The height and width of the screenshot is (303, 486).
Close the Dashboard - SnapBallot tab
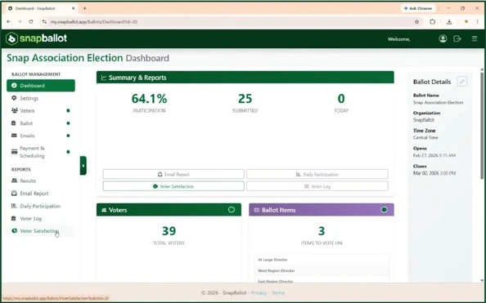click(x=73, y=8)
